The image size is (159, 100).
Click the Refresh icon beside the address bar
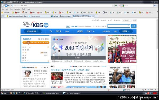pyautogui.click(x=116, y=6)
